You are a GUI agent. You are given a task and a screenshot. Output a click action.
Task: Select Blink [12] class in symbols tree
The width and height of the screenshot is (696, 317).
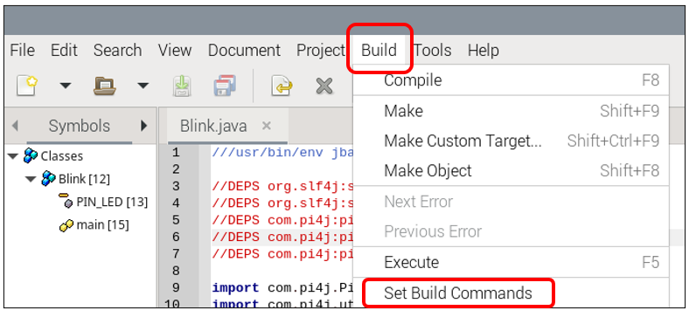84,179
